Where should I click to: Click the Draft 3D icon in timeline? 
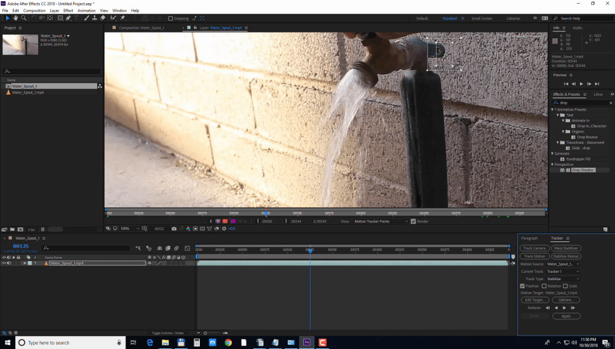pyautogui.click(x=149, y=248)
